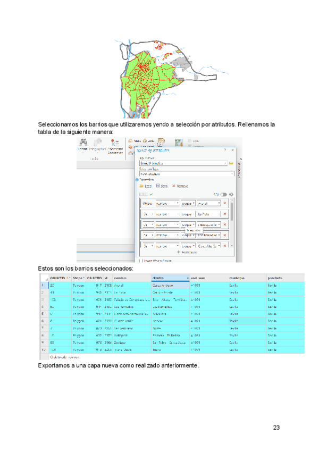Image resolution: width=319 pixels, height=451 pixels.
Task: Open expression settings gear icon
Action: 231,195
